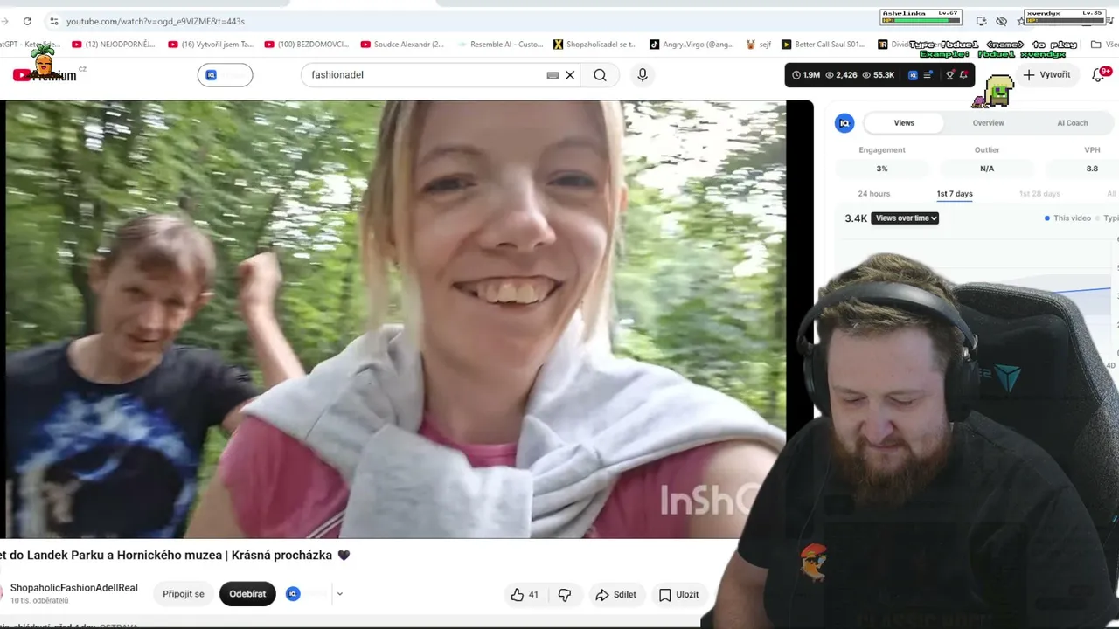Click the vidIQ badge next to Odebírat
Screen dimensions: 1119x629
click(x=294, y=594)
